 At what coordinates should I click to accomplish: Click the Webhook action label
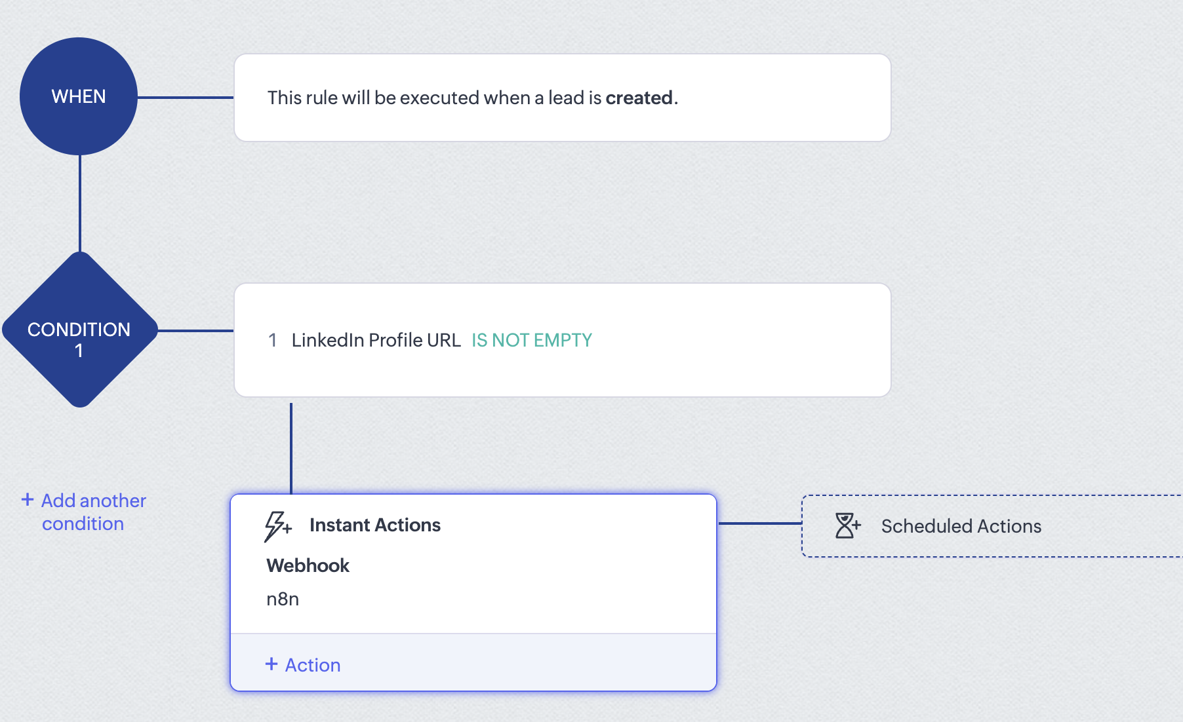[308, 565]
